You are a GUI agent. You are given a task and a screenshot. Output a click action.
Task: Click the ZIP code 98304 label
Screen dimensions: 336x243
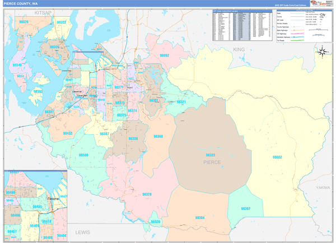200,217
